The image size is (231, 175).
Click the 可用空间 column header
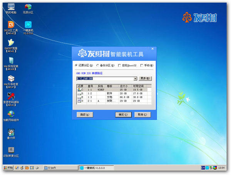[139, 86]
